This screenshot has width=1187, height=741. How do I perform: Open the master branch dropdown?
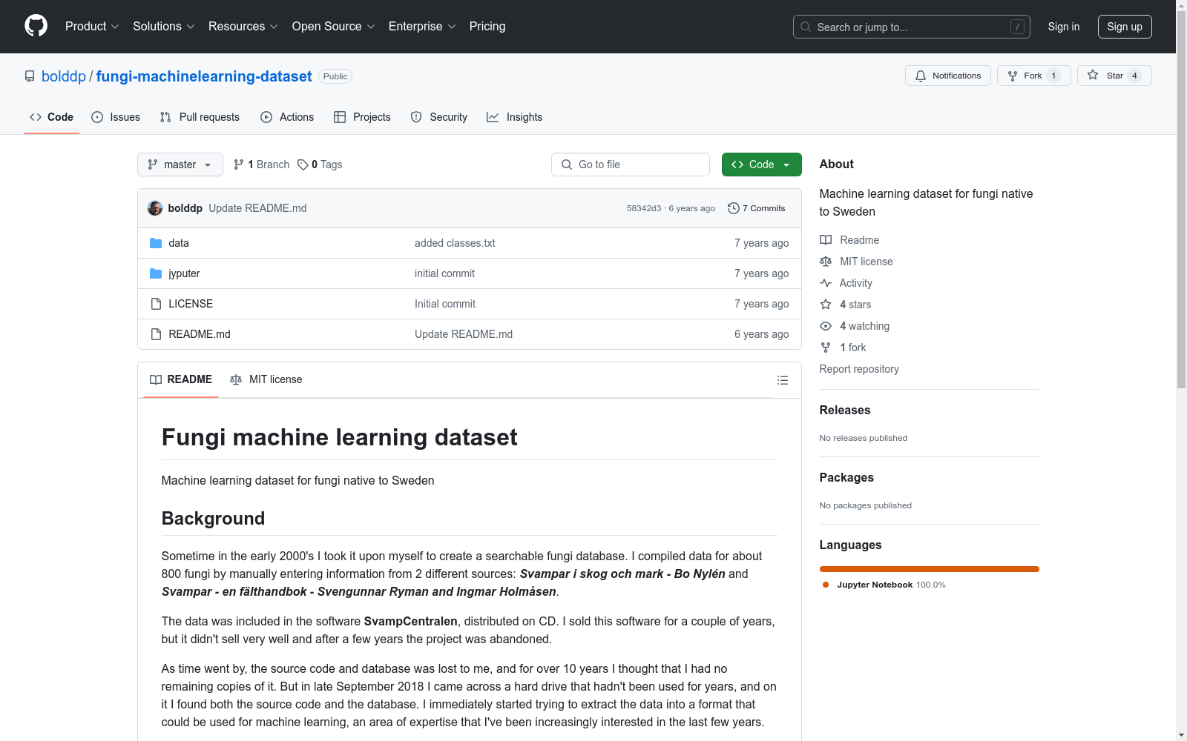(180, 165)
